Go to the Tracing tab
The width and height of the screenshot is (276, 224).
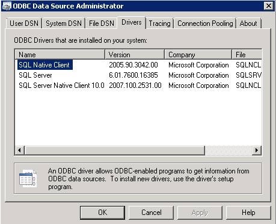pyautogui.click(x=159, y=23)
